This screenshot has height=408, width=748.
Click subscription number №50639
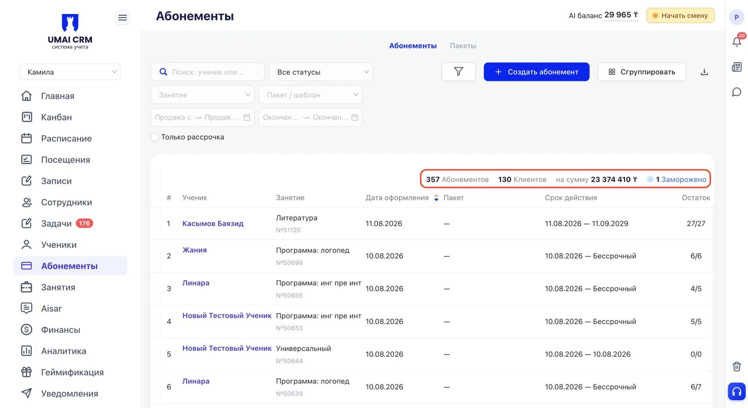click(289, 394)
